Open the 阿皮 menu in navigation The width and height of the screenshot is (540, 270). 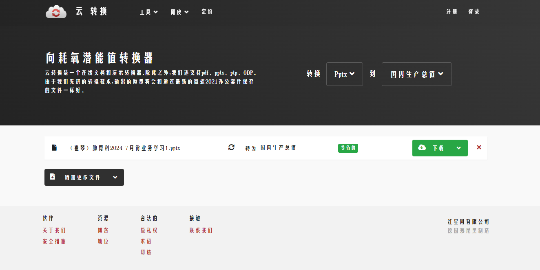click(179, 12)
